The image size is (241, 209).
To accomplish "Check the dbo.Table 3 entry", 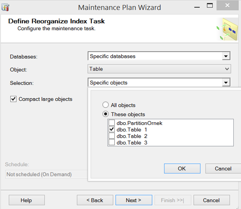I will 112,142.
